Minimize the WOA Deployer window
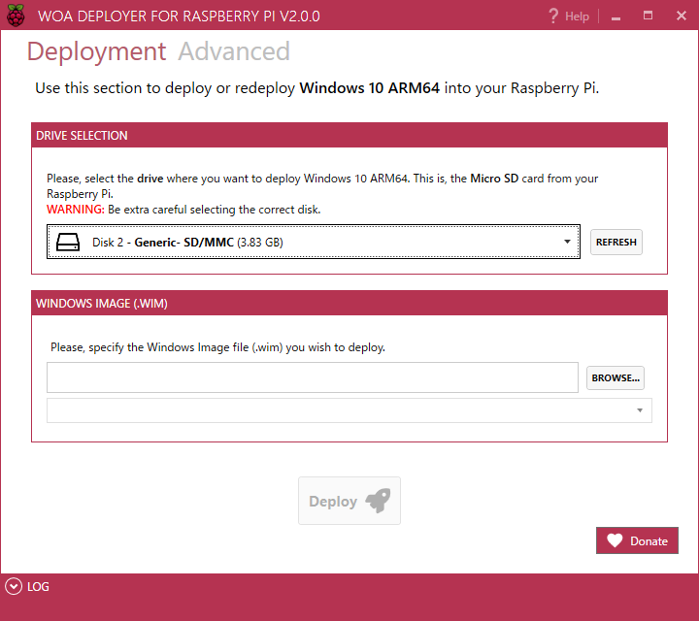Viewport: 699px width, 621px height. [x=616, y=16]
